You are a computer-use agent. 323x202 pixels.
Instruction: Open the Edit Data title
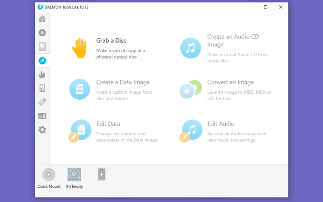(x=108, y=124)
